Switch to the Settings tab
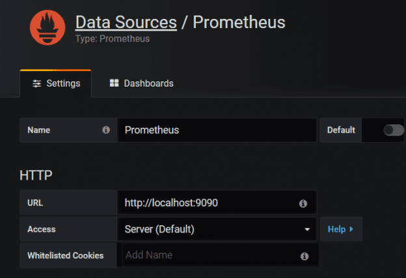406x278 pixels. (56, 83)
